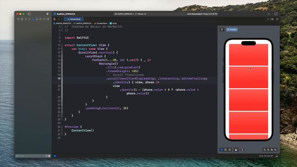Switch canvas to Live preview mode

pos(222,150)
